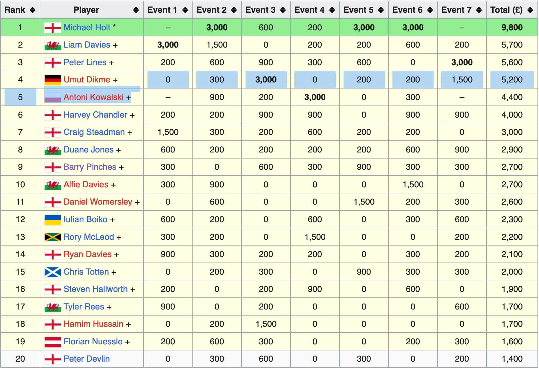Toggle sort order for Event 3 column

pos(283,10)
